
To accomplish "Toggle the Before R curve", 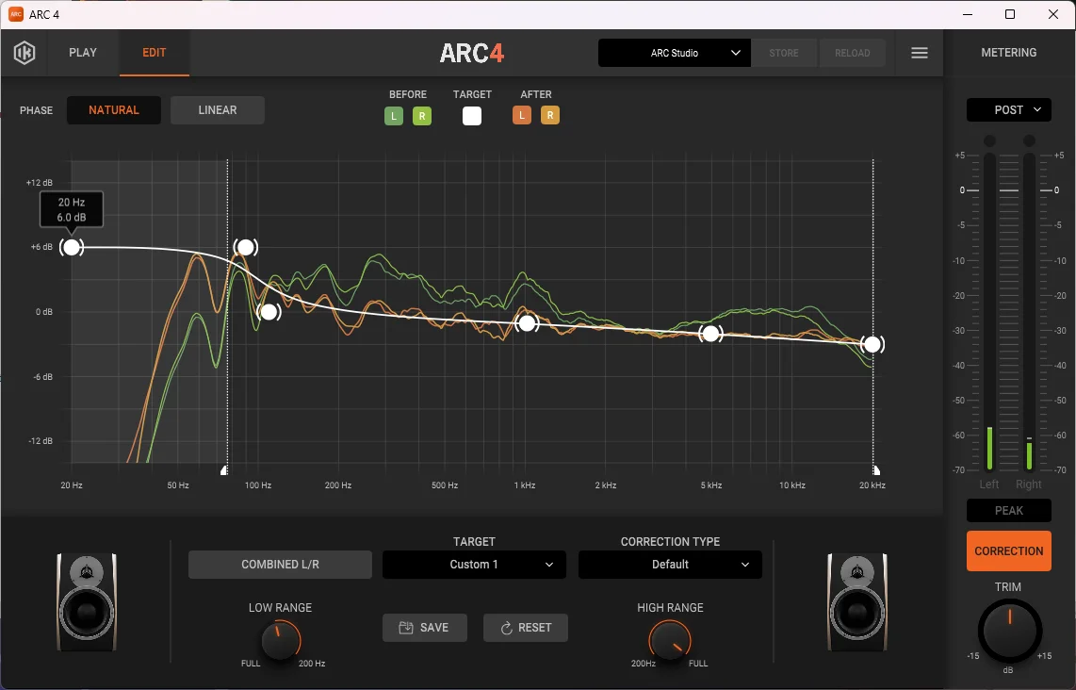I will pyautogui.click(x=422, y=116).
